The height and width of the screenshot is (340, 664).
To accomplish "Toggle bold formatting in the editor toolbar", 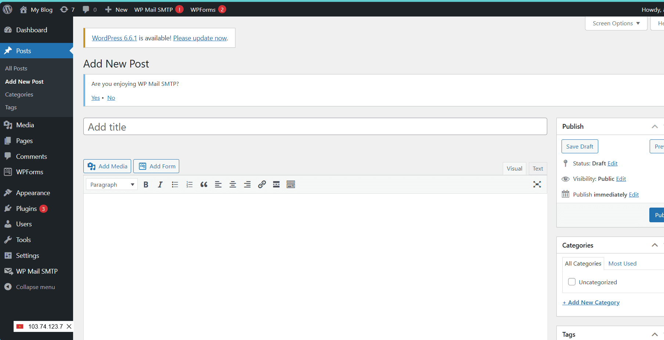I will click(146, 184).
